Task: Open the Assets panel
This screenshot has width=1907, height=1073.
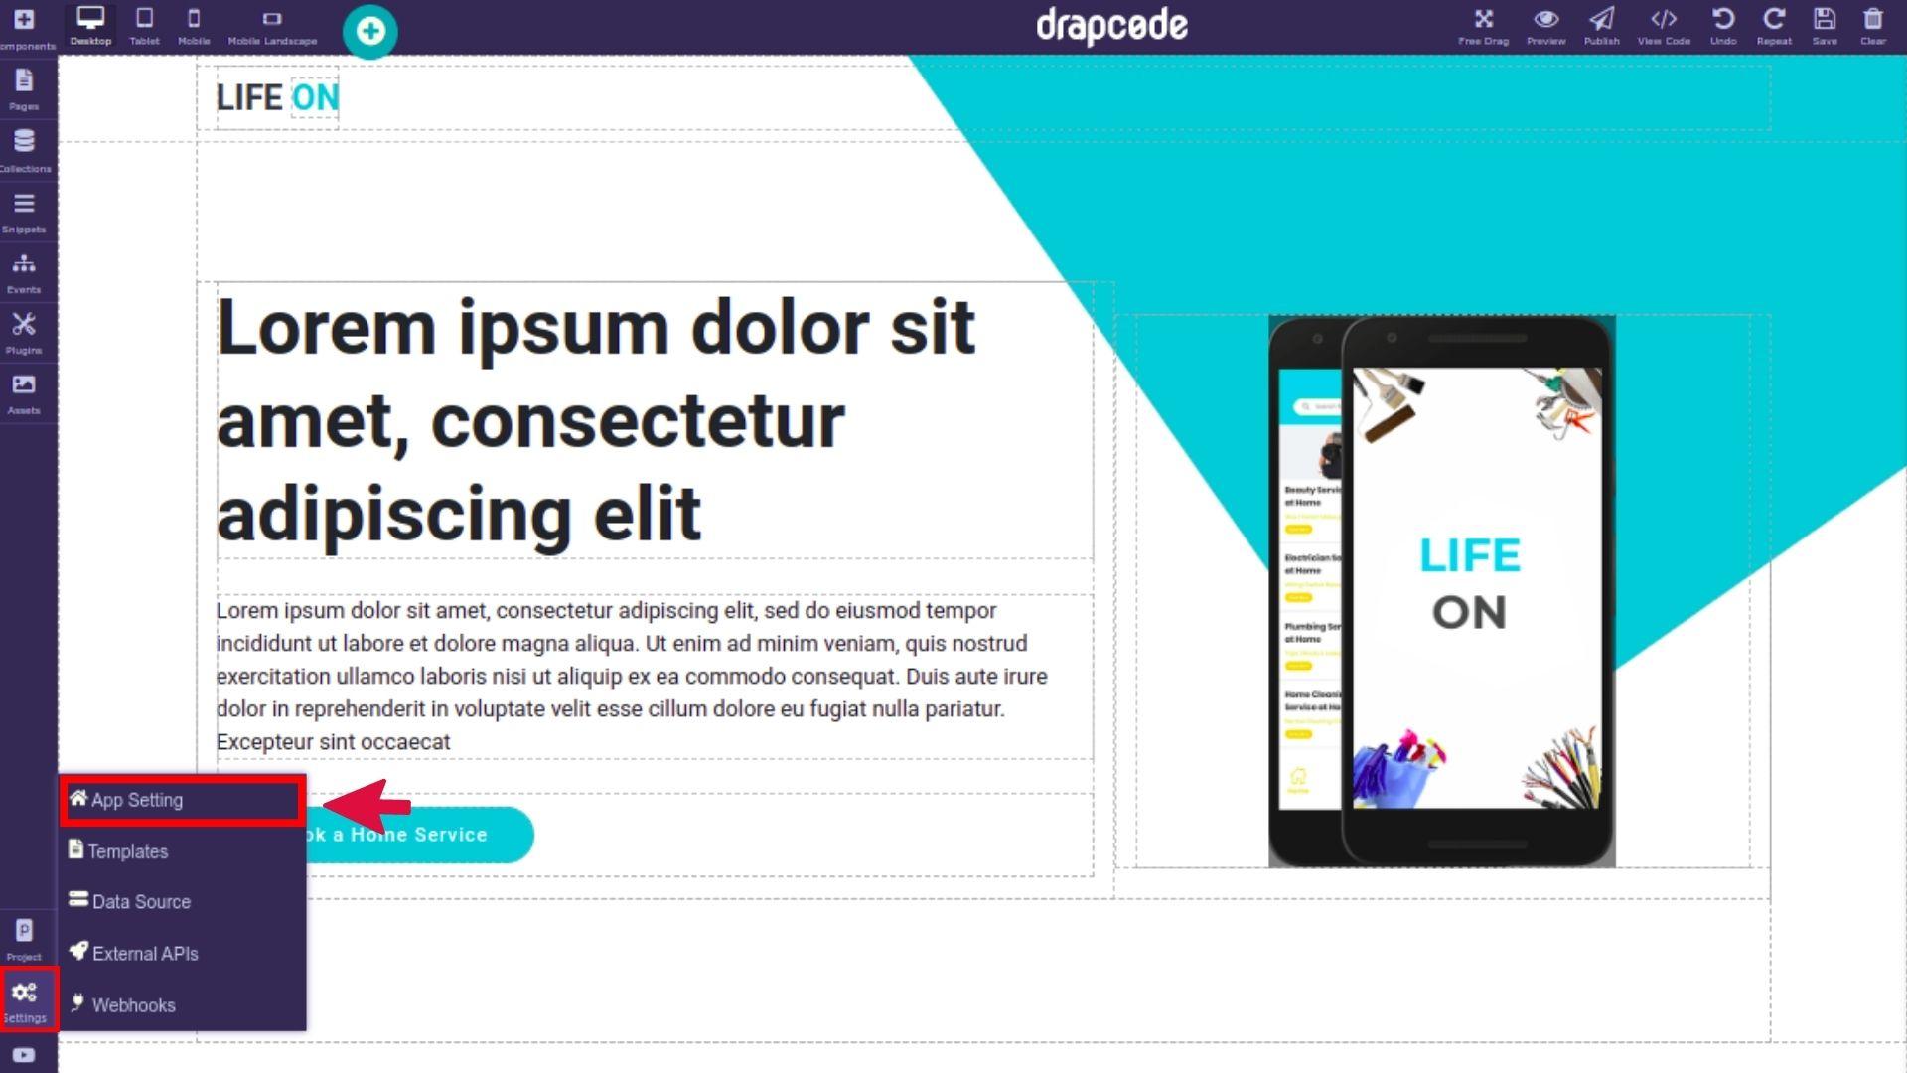Action: tap(24, 394)
